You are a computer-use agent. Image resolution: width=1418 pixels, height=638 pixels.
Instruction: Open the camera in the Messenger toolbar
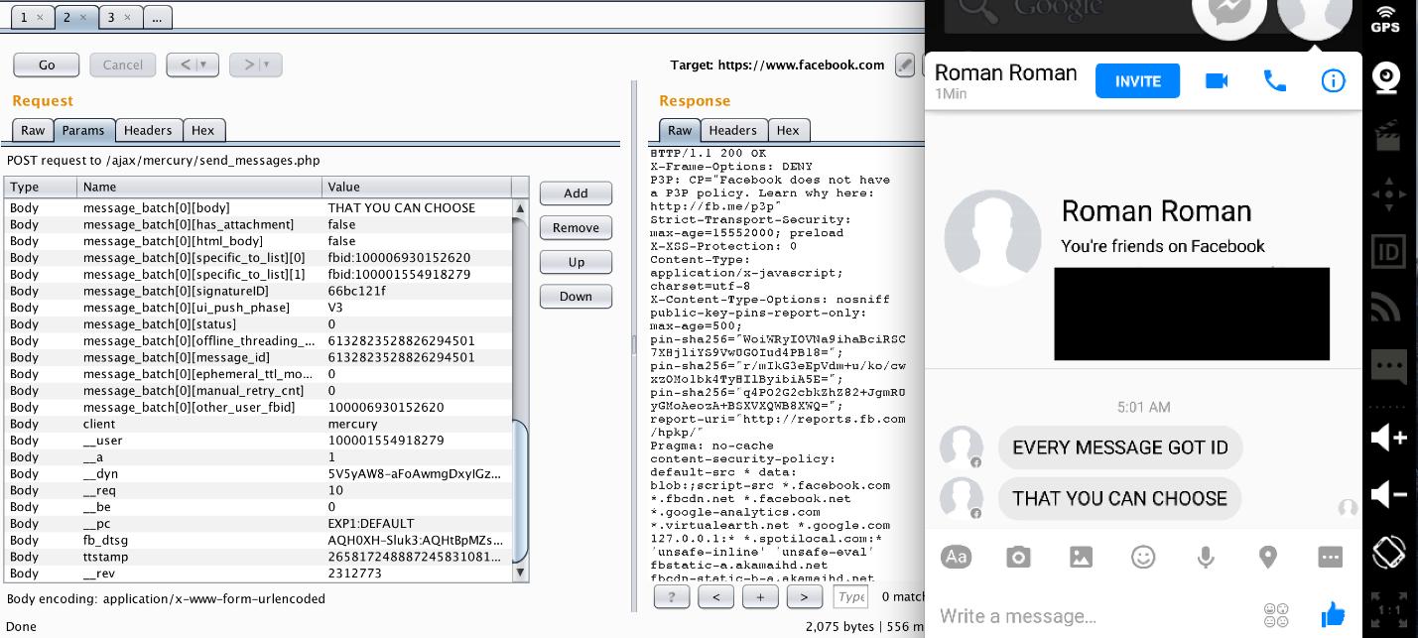(1018, 558)
